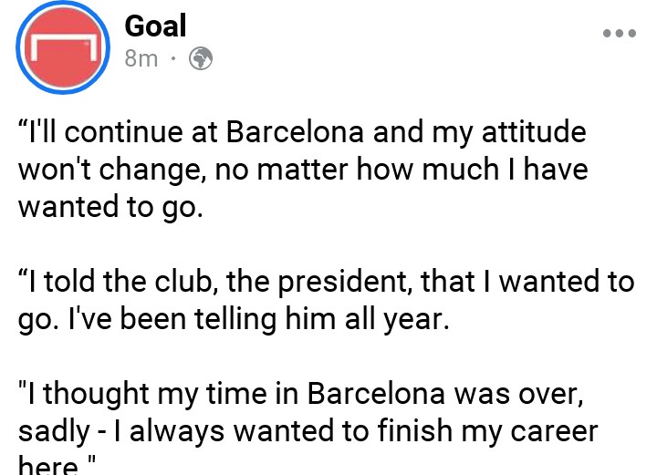Click the line "I've been telling him all year"
Screen dimensions: 657x475
[234, 319]
